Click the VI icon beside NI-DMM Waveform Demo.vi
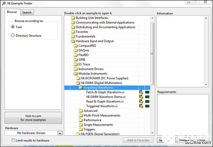The image size is (213, 147). pyautogui.click(x=141, y=97)
